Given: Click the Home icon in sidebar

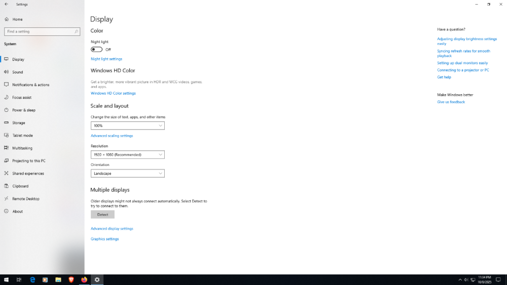Looking at the screenshot, I should pyautogui.click(x=7, y=19).
